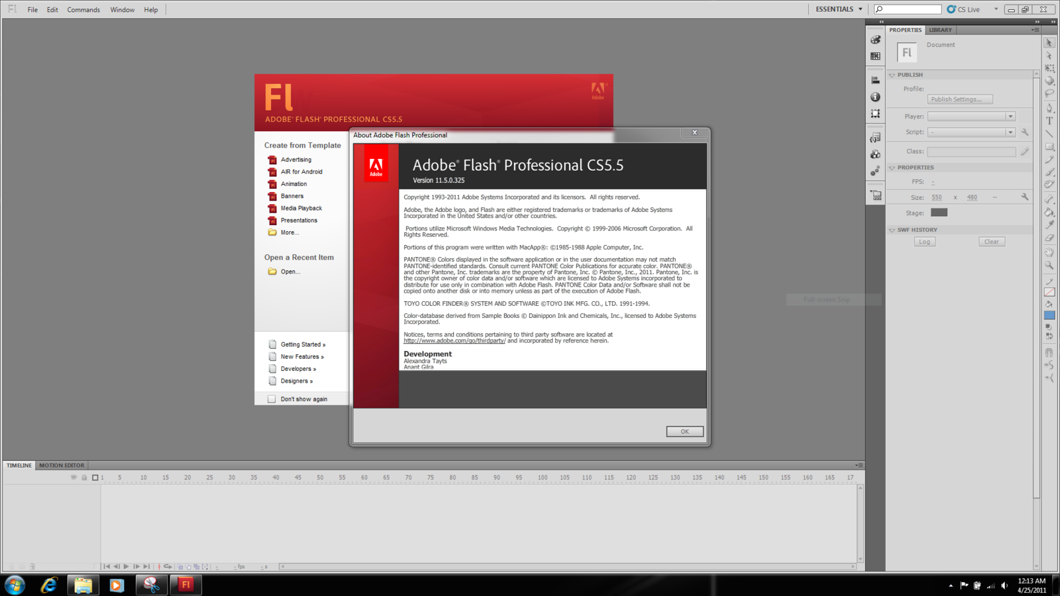The height and width of the screenshot is (596, 1060).
Task: Open the Code Snippets panel icon
Action: 876,137
